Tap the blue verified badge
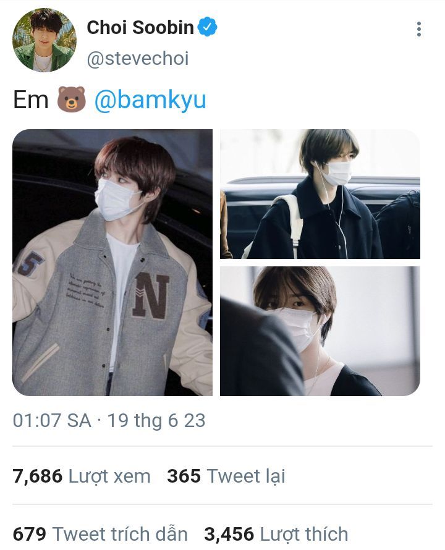The width and height of the screenshot is (445, 550). click(208, 27)
